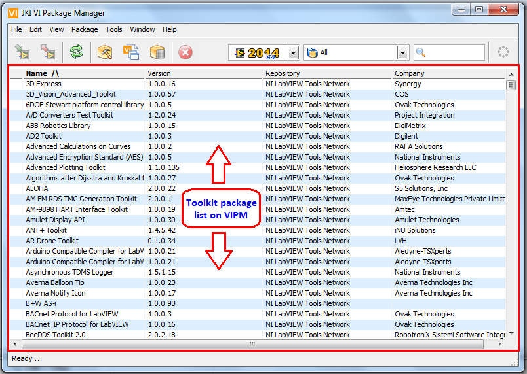Click the VI package configuration icon

(x=130, y=52)
